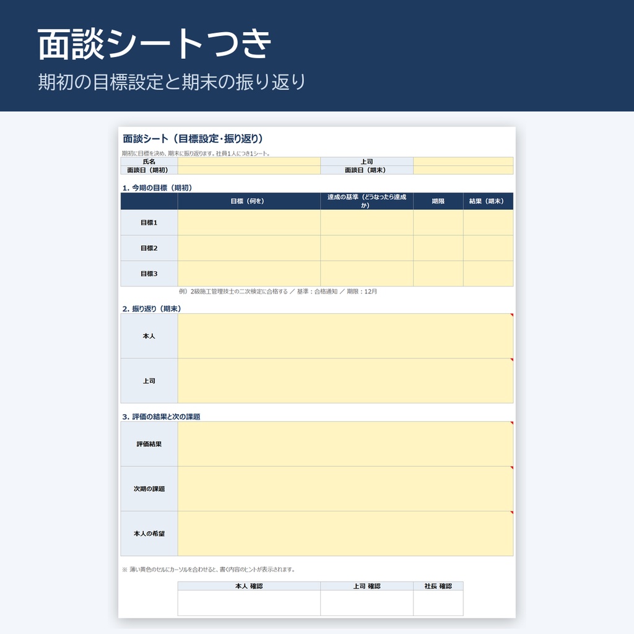Click the 面談日（期末） input cell
Viewport: 634px width, 634px height.
463,170
